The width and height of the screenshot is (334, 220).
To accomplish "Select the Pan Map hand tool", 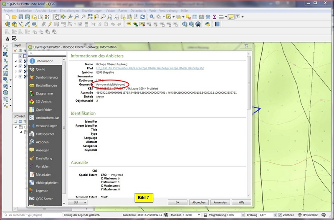I will 56,17.
